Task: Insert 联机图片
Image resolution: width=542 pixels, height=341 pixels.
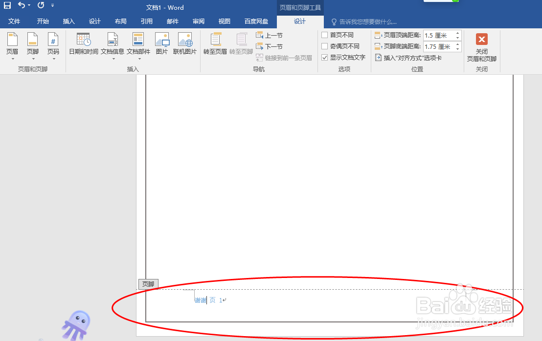Action: pyautogui.click(x=185, y=44)
